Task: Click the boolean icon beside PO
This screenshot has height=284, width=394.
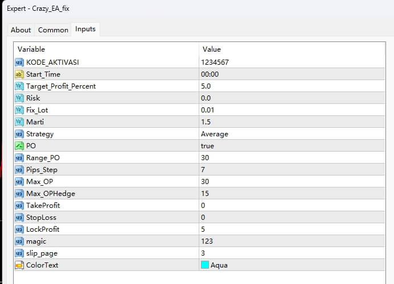Action: pos(19,146)
